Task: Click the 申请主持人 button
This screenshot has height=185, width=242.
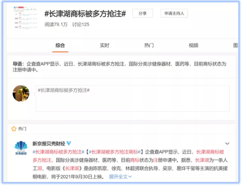Action: point(174,13)
